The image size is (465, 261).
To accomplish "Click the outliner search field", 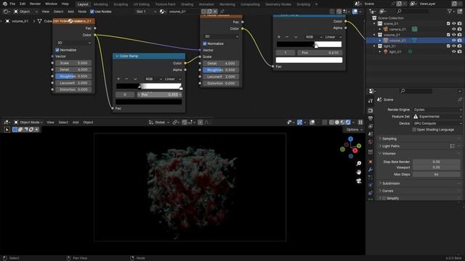I will coord(413,12).
